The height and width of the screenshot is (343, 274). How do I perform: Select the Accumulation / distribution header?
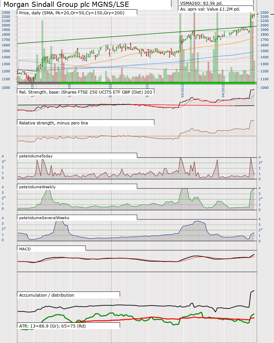pyautogui.click(x=47, y=295)
